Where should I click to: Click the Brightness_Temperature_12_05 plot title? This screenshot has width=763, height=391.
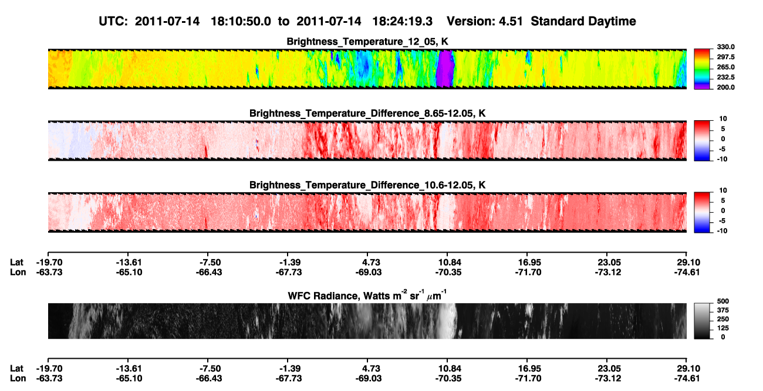[x=367, y=42]
